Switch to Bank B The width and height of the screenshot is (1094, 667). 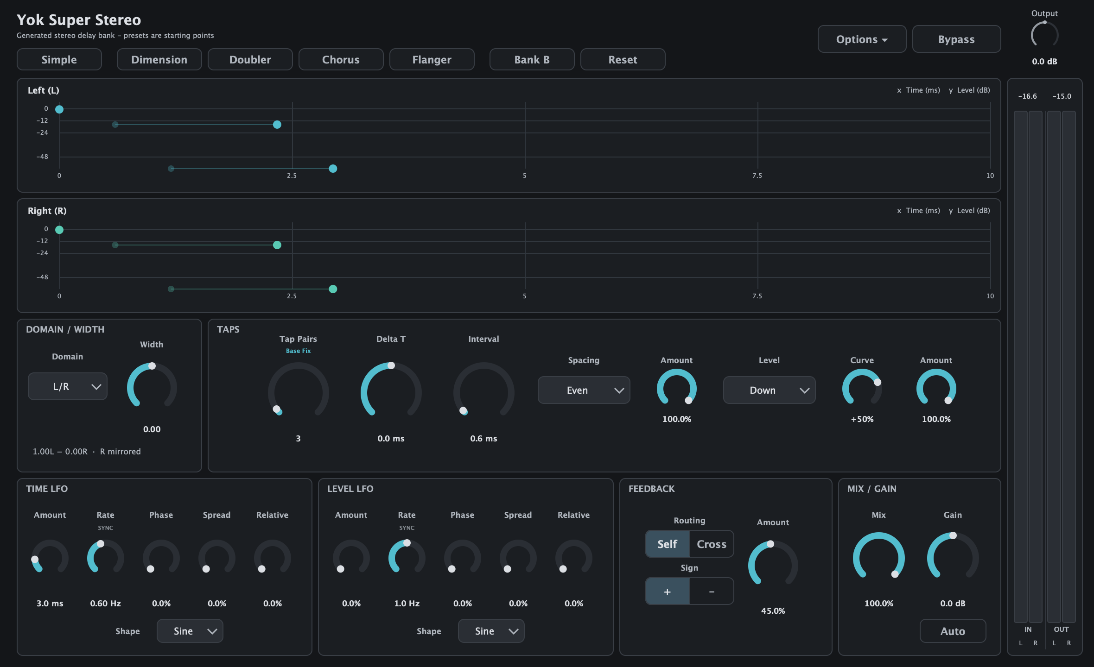(532, 60)
